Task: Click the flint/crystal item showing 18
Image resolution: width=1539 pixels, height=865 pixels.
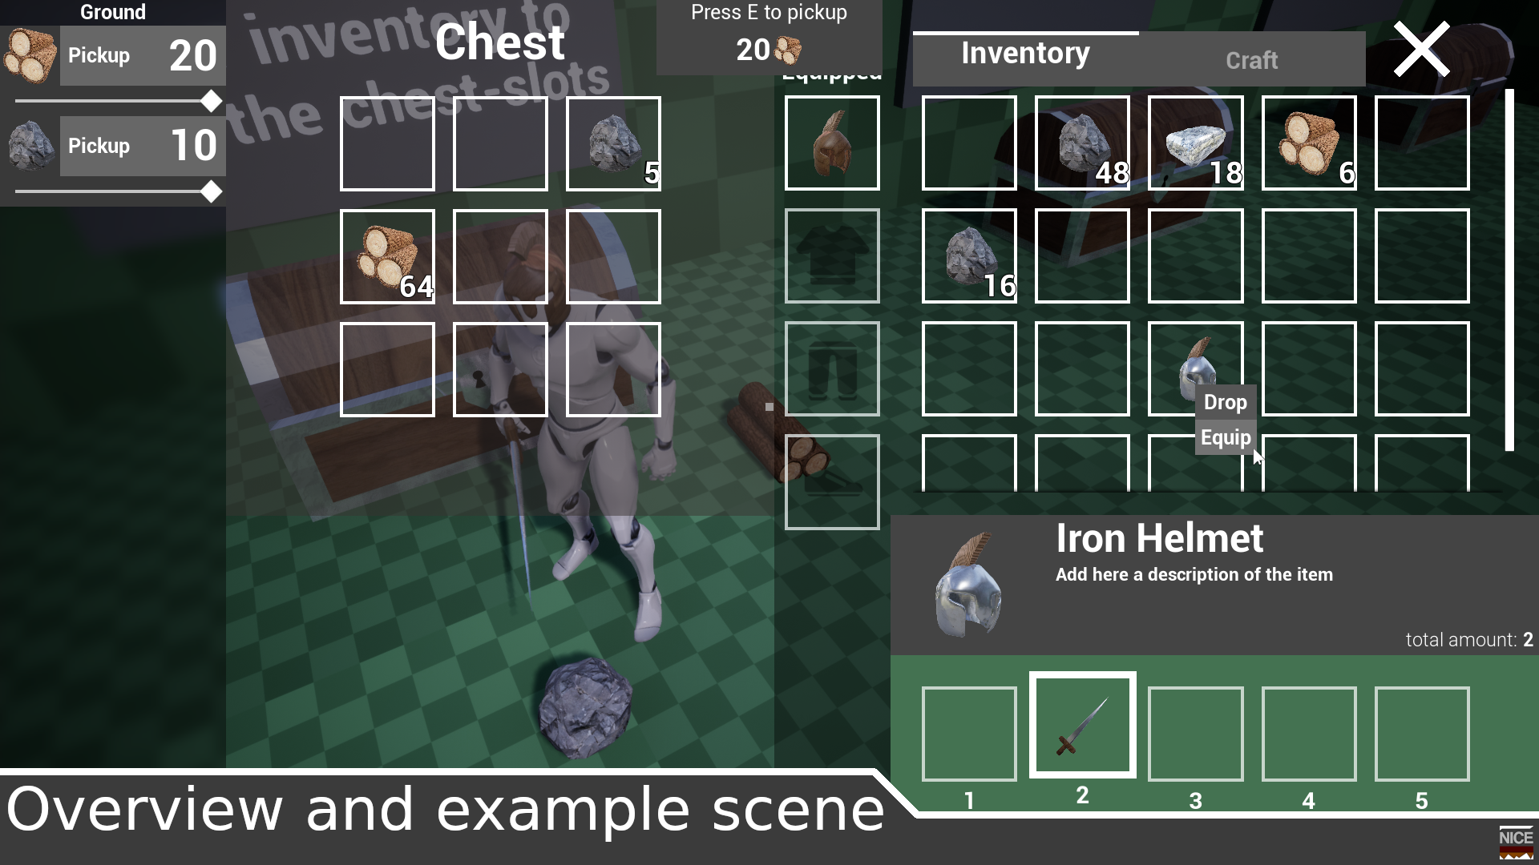Action: [1194, 142]
